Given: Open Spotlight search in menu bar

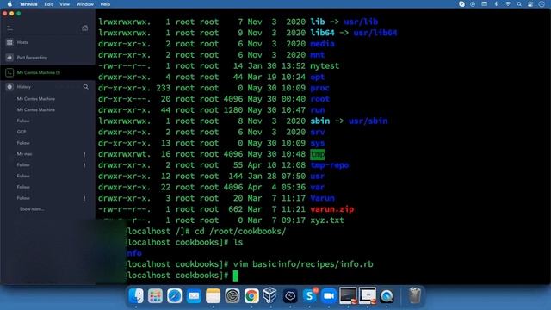Looking at the screenshot, I should coord(519,4).
